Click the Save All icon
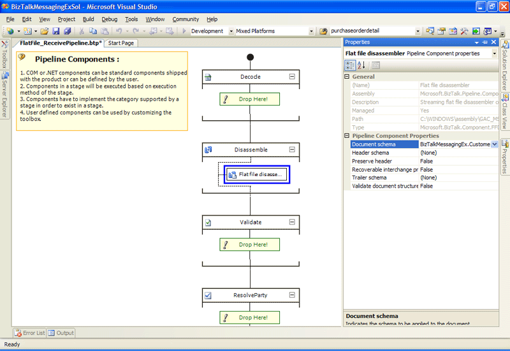The height and width of the screenshot is (351, 510). [68, 31]
